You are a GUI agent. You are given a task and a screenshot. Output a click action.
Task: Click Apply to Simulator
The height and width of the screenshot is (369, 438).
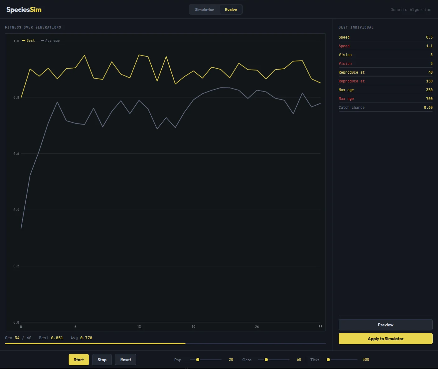(x=385, y=339)
